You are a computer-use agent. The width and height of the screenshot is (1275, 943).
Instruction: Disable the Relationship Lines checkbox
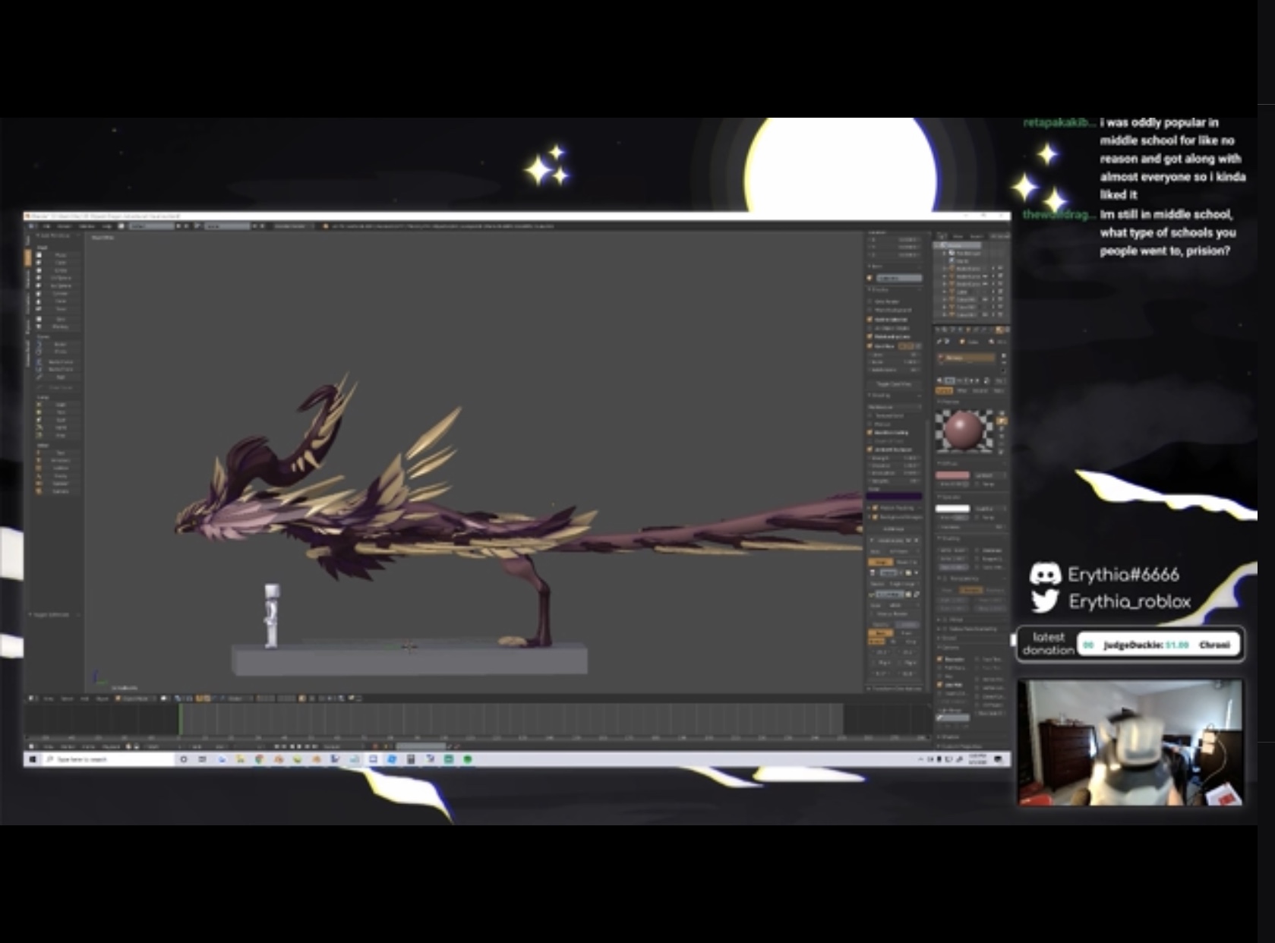coord(869,336)
